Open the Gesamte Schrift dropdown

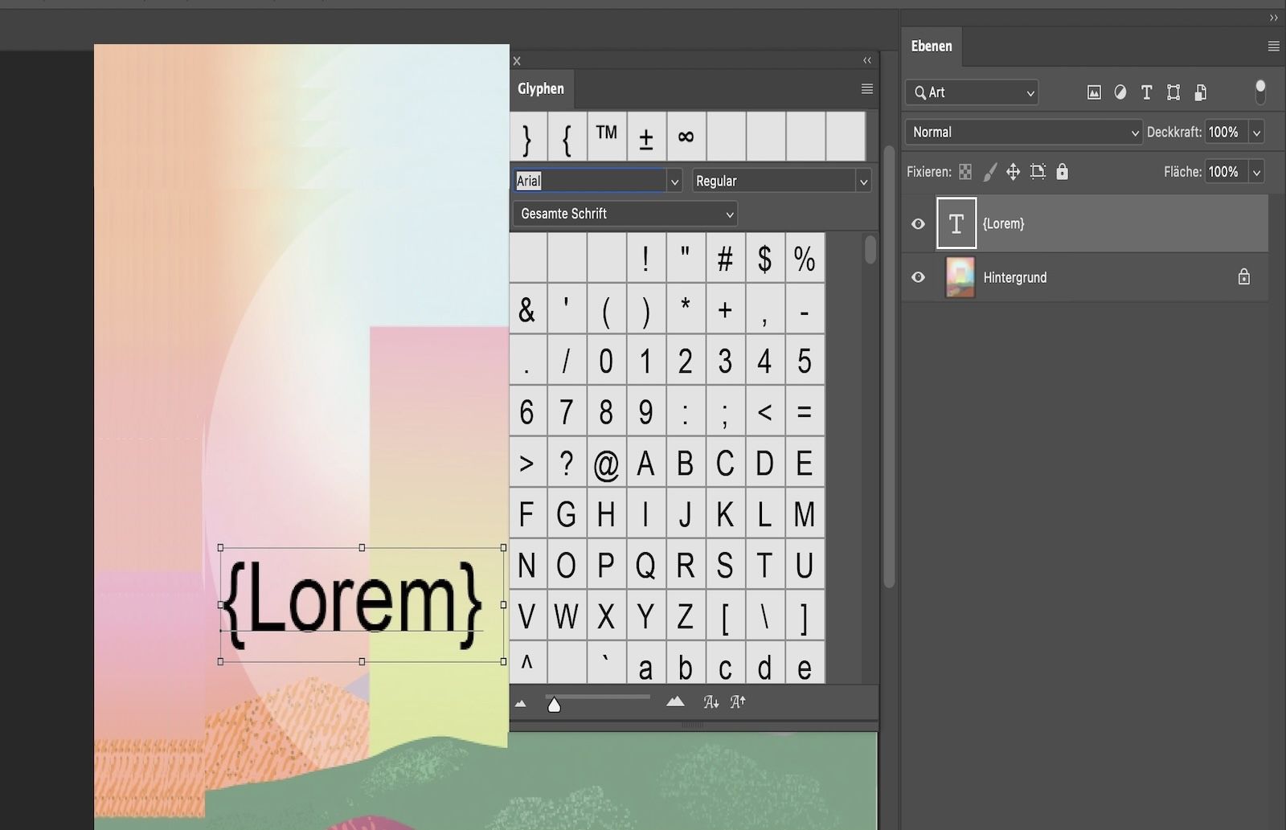625,213
